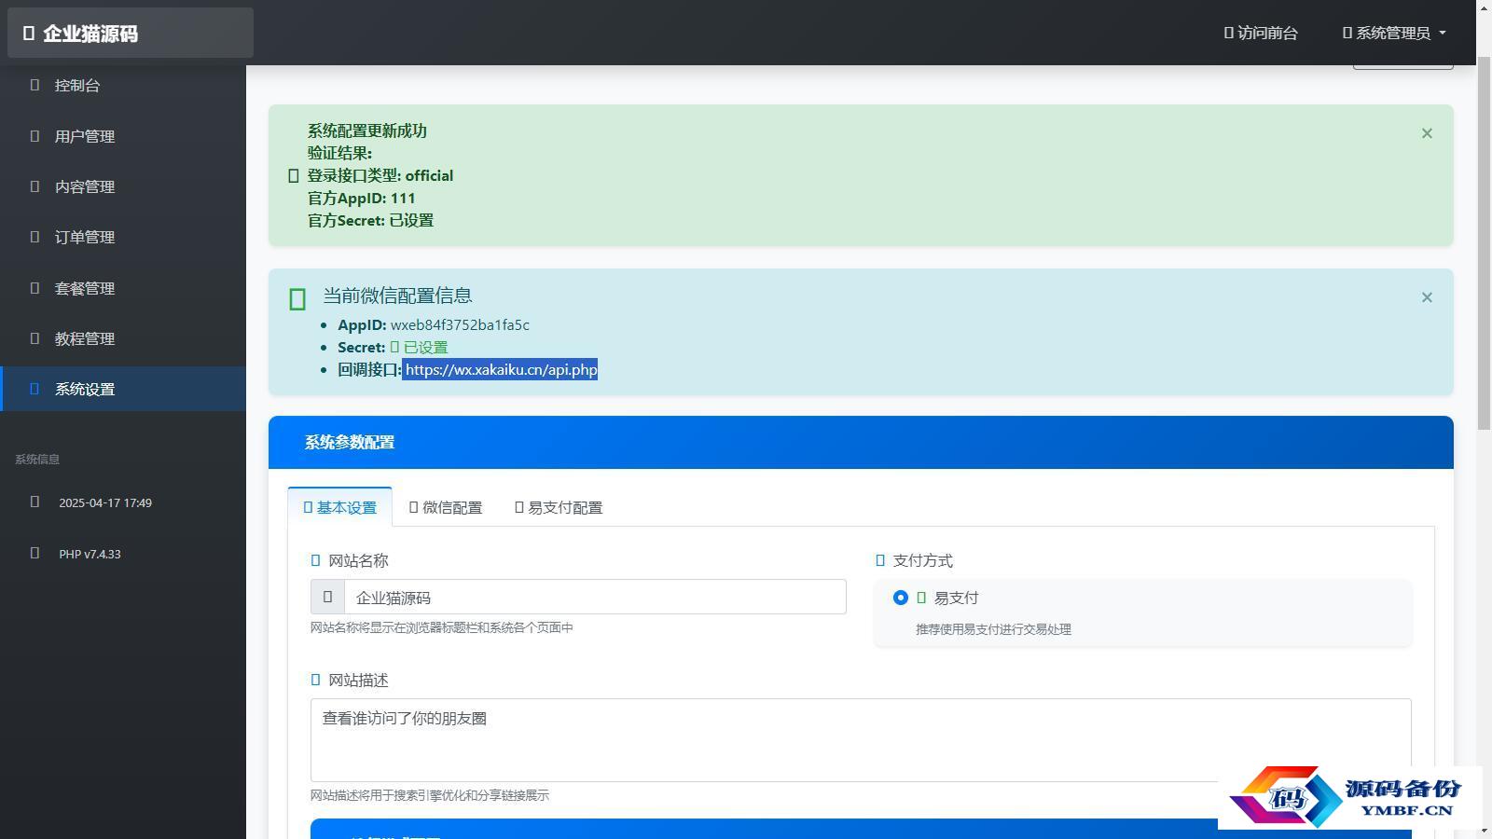The width and height of the screenshot is (1492, 839).
Task: Navigate to 套餐管理
Action: pyautogui.click(x=123, y=288)
